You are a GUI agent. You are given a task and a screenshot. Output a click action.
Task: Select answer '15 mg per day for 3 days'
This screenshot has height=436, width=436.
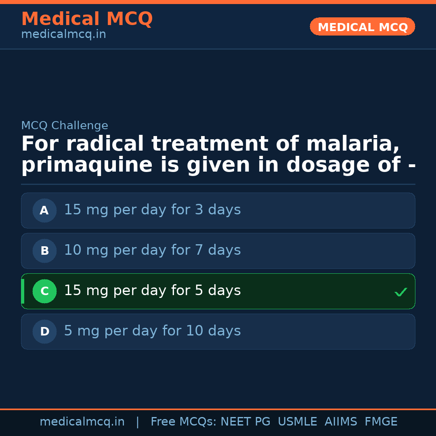(x=152, y=210)
